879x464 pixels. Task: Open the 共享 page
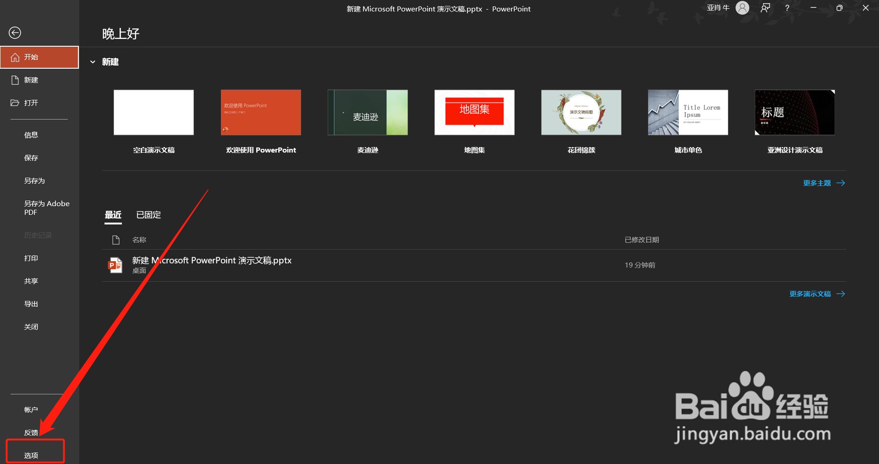click(x=39, y=281)
